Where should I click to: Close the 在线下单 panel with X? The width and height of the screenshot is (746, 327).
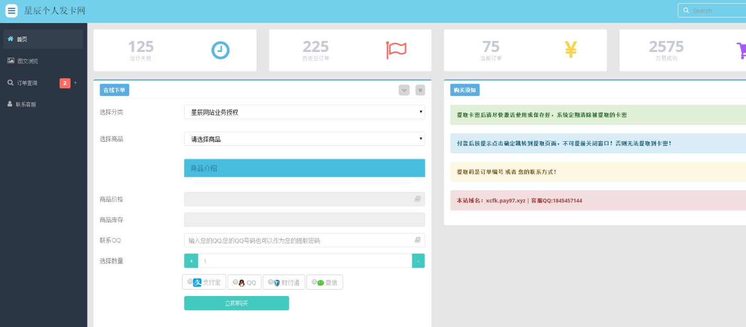tap(420, 90)
